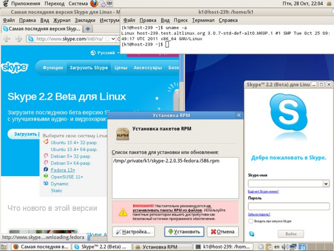Switch to k1@host-239 taskbar button

point(223,247)
